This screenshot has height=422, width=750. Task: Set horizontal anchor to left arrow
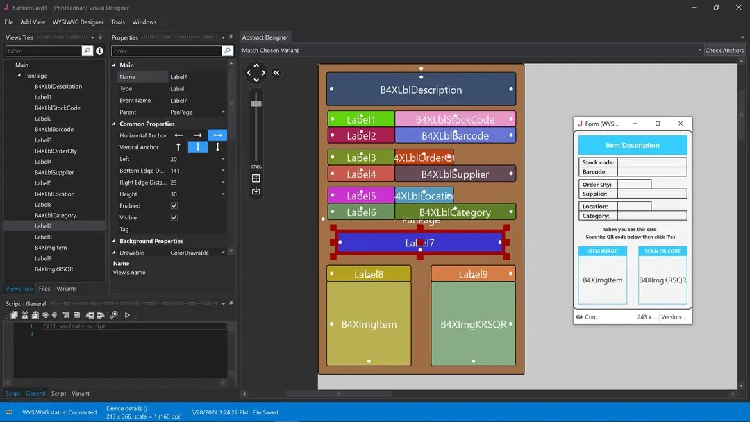tap(178, 135)
